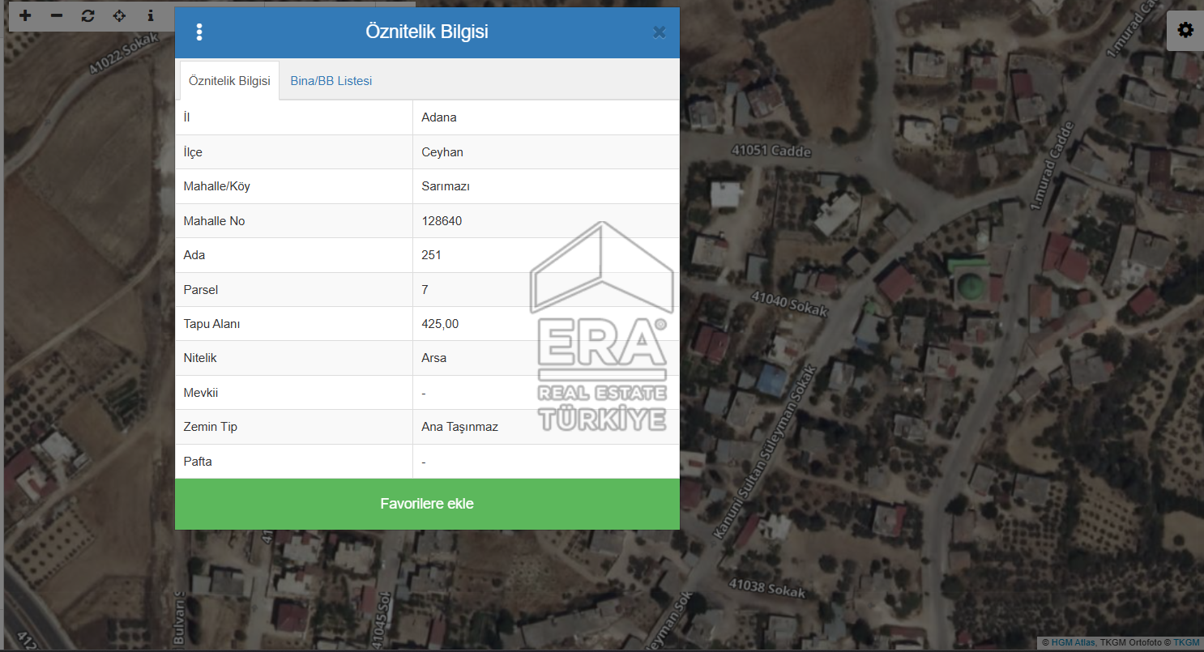Viewport: 1204px width, 652px height.
Task: Select the Öznitelik Bilgisi tab
Action: (x=229, y=81)
